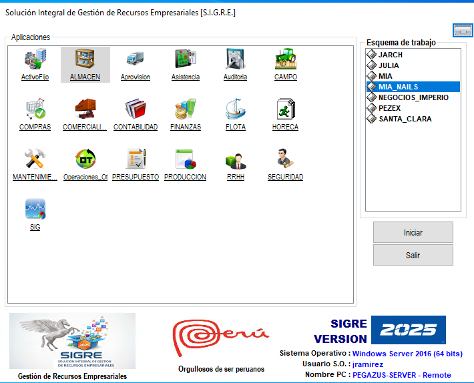The width and height of the screenshot is (474, 383).
Task: Open the ActivoFijo application icon
Action: [35, 60]
